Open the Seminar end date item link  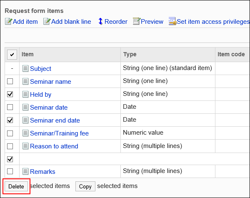click(x=55, y=120)
